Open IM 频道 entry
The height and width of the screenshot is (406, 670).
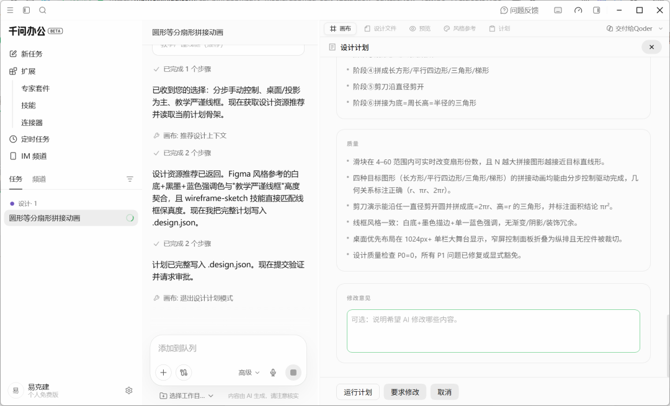coord(28,156)
